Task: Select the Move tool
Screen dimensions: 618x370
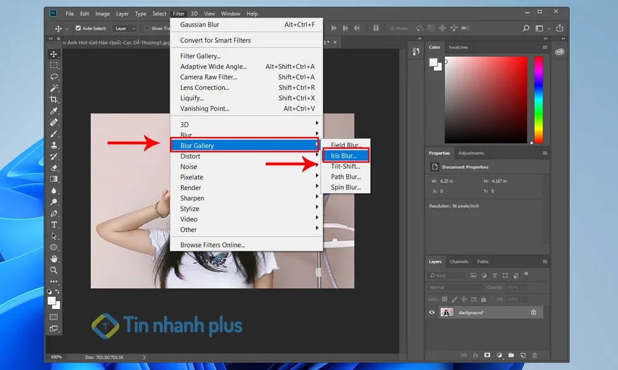Action: click(54, 55)
